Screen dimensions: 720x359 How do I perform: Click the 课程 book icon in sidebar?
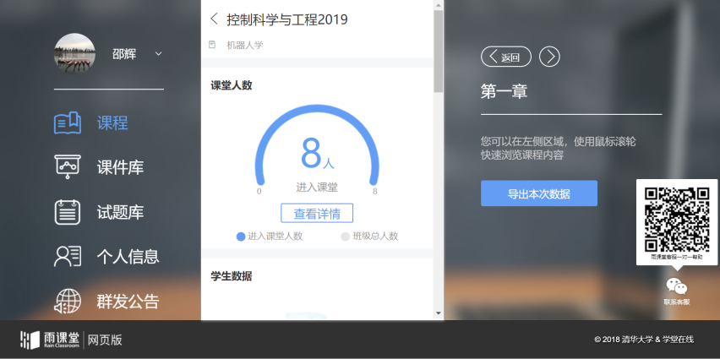68,122
